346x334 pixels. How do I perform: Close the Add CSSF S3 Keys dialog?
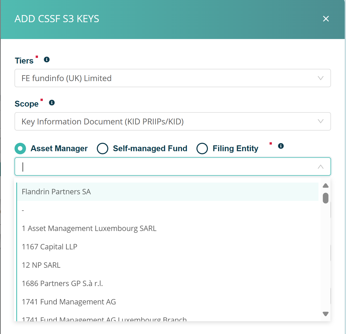coord(326,19)
